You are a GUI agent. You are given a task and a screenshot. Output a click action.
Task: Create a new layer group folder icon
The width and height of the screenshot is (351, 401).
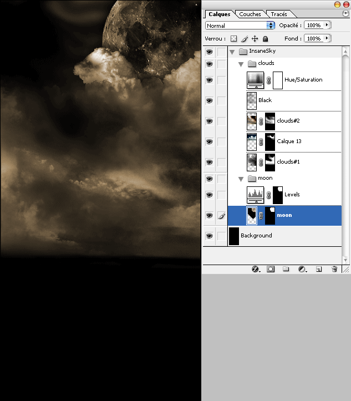[x=286, y=269]
